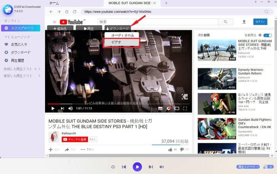Viewport: 277px width, 174px height.
Task: Open window dropdown menu arrow in title bar
Action: click(256, 2)
